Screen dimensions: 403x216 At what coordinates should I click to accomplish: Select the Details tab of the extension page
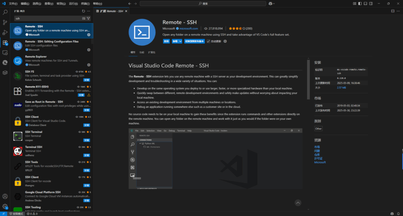(x=133, y=52)
